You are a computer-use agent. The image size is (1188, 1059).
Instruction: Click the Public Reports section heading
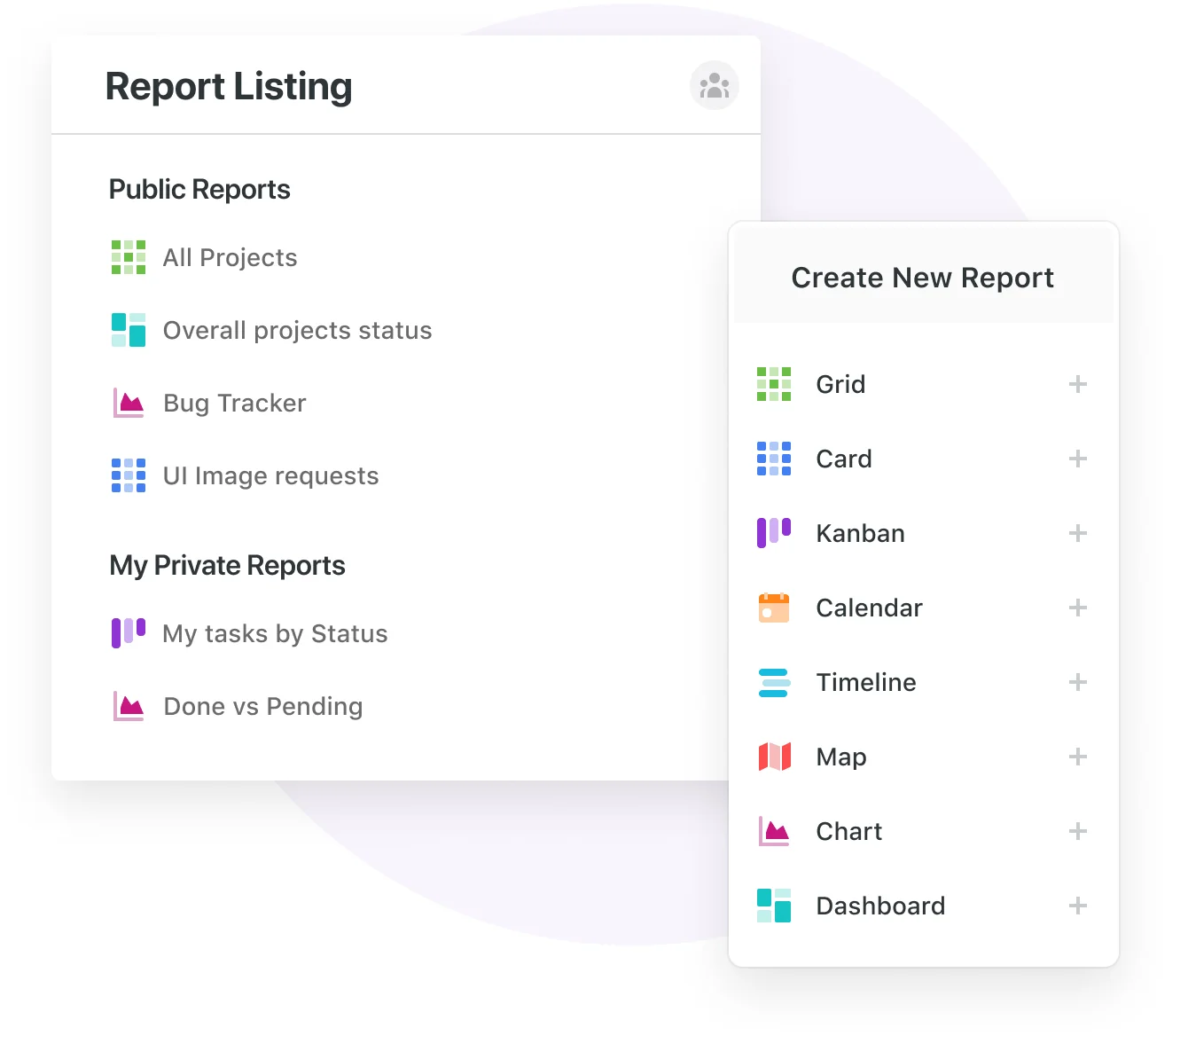coord(199,189)
